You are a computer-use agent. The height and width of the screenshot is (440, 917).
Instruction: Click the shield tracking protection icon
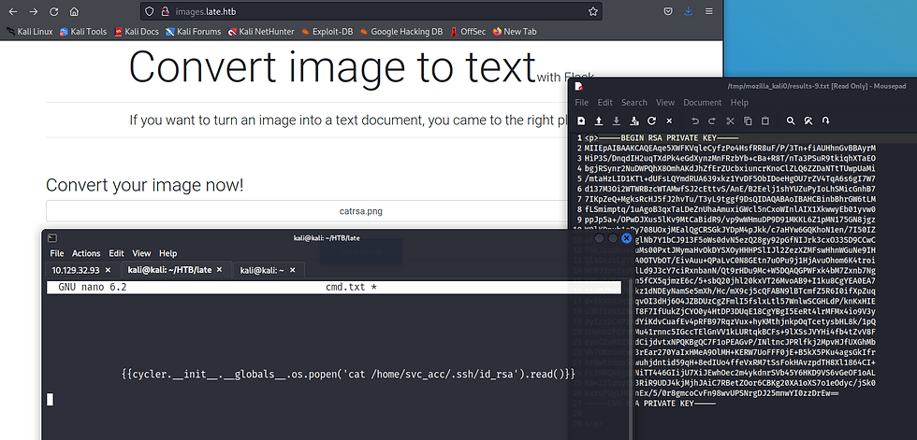click(x=150, y=11)
